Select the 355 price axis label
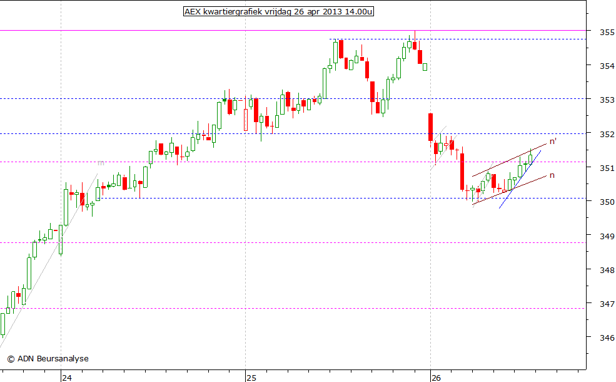616x382 pixels. tap(607, 33)
